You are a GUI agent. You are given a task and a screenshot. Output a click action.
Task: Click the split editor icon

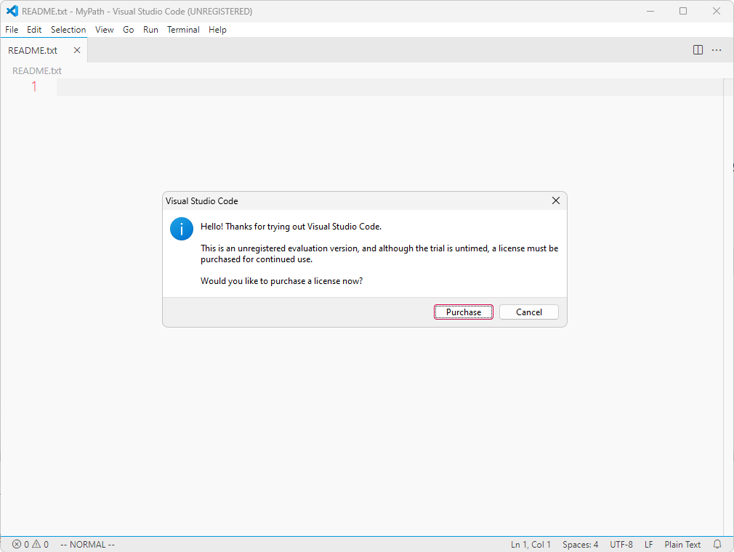click(x=698, y=50)
